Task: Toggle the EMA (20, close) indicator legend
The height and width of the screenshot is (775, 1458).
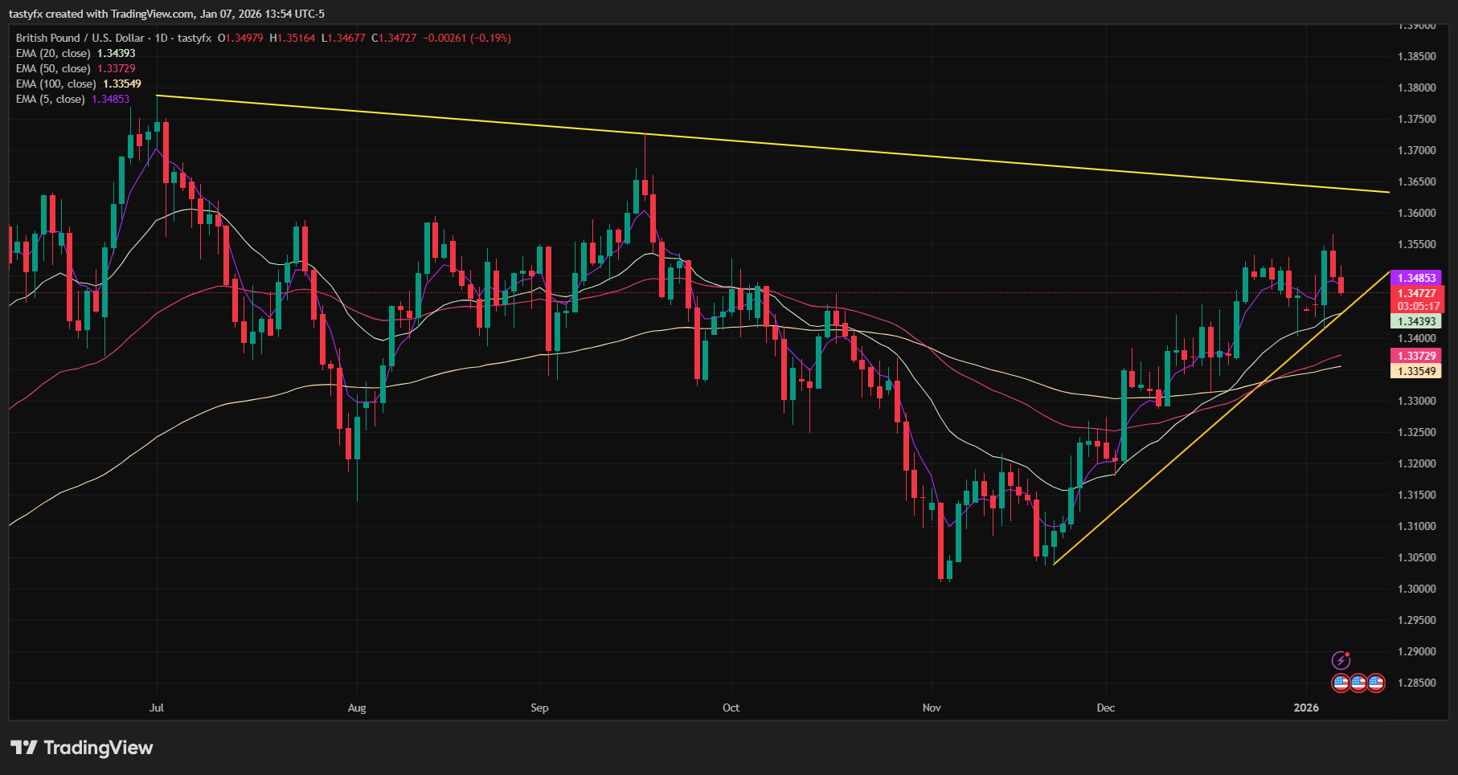Action: click(54, 53)
